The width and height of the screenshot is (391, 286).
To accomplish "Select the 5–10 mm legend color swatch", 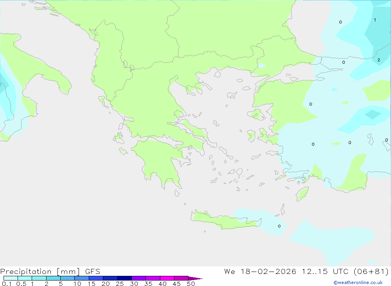I will point(68,278).
